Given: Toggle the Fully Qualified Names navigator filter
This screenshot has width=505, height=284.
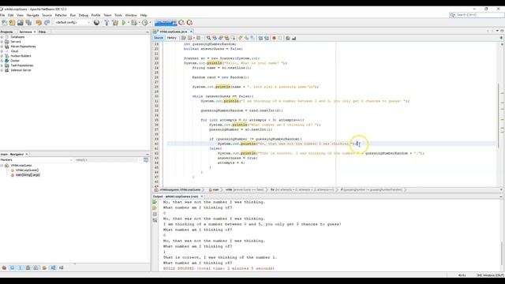Looking at the screenshot, I should point(44,267).
